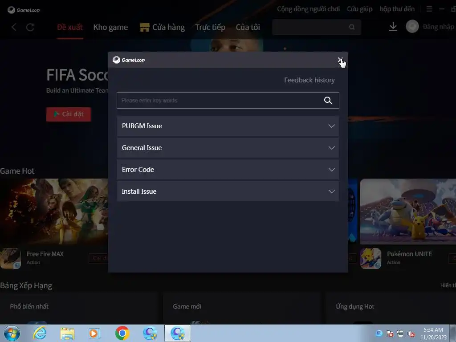Open hộp thư đến inbox

pyautogui.click(x=397, y=9)
